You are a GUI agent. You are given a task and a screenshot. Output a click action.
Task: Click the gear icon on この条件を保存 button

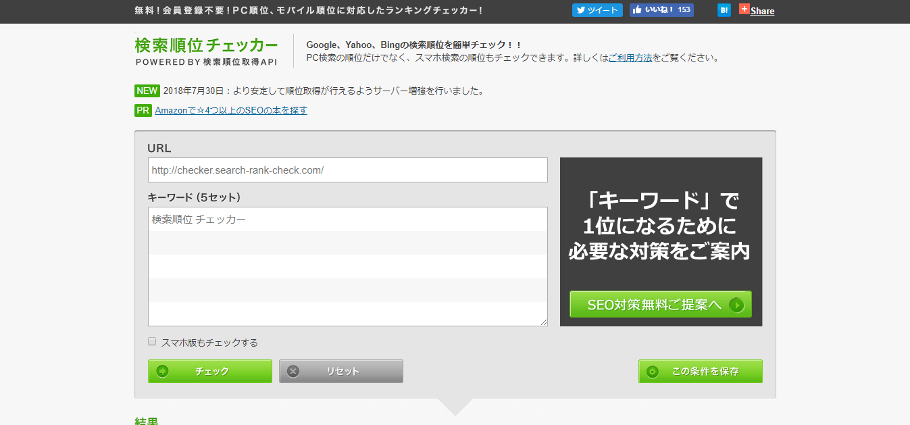[652, 371]
